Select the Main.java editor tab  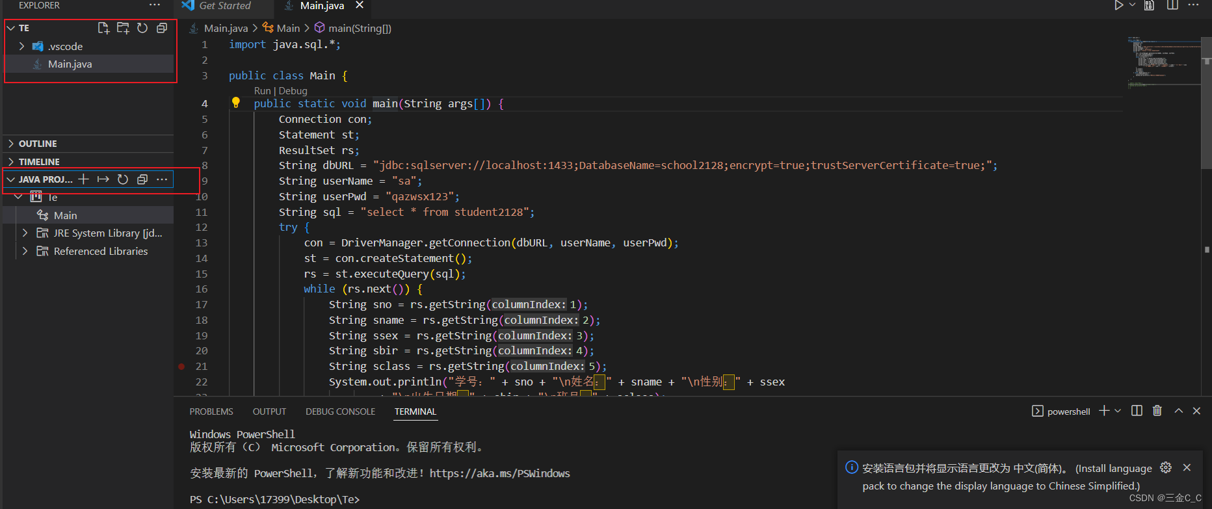click(322, 6)
